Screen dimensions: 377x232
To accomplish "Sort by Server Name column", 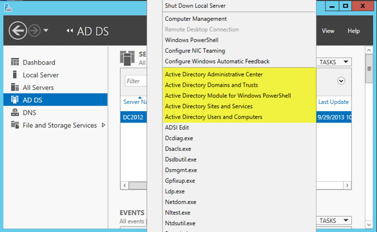I will tap(135, 102).
